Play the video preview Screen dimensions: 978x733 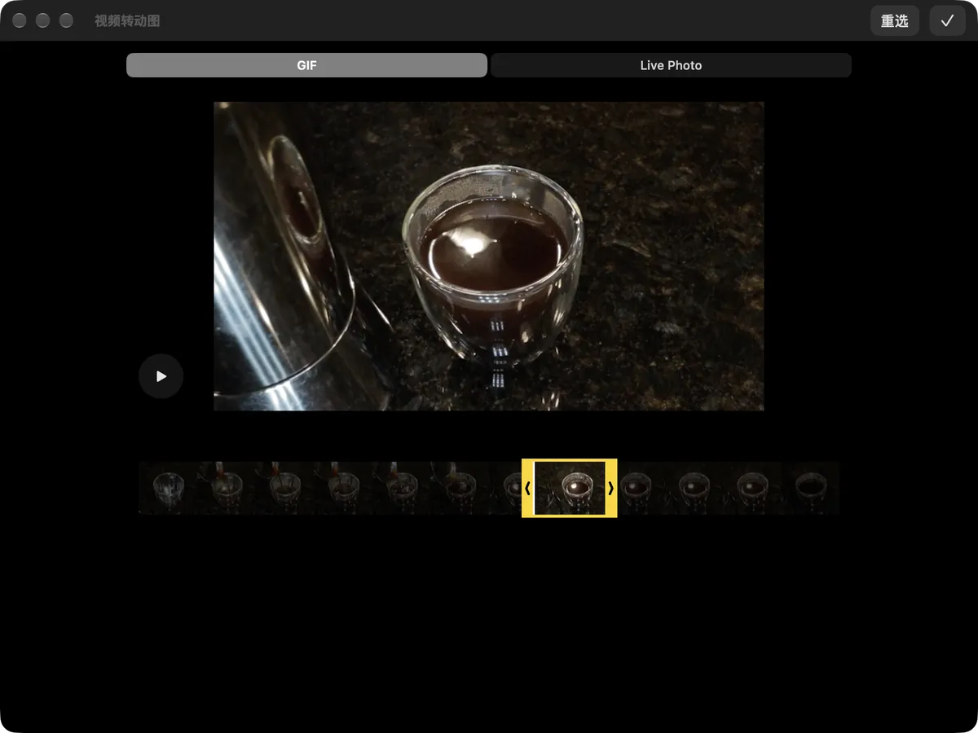click(161, 376)
